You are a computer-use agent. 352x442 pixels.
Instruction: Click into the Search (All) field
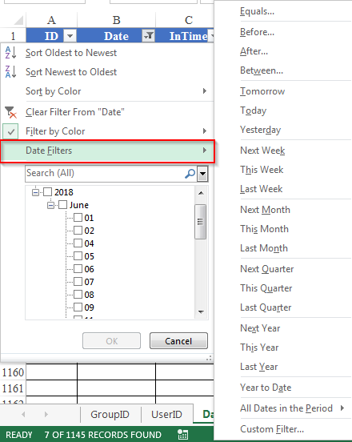105,174
